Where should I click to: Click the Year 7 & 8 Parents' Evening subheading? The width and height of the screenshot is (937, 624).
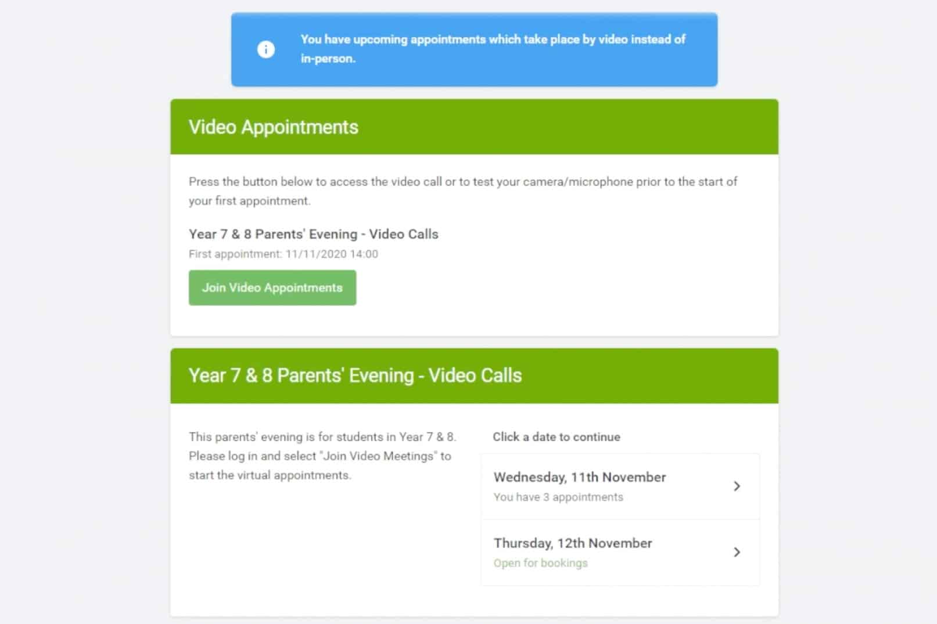tap(313, 234)
